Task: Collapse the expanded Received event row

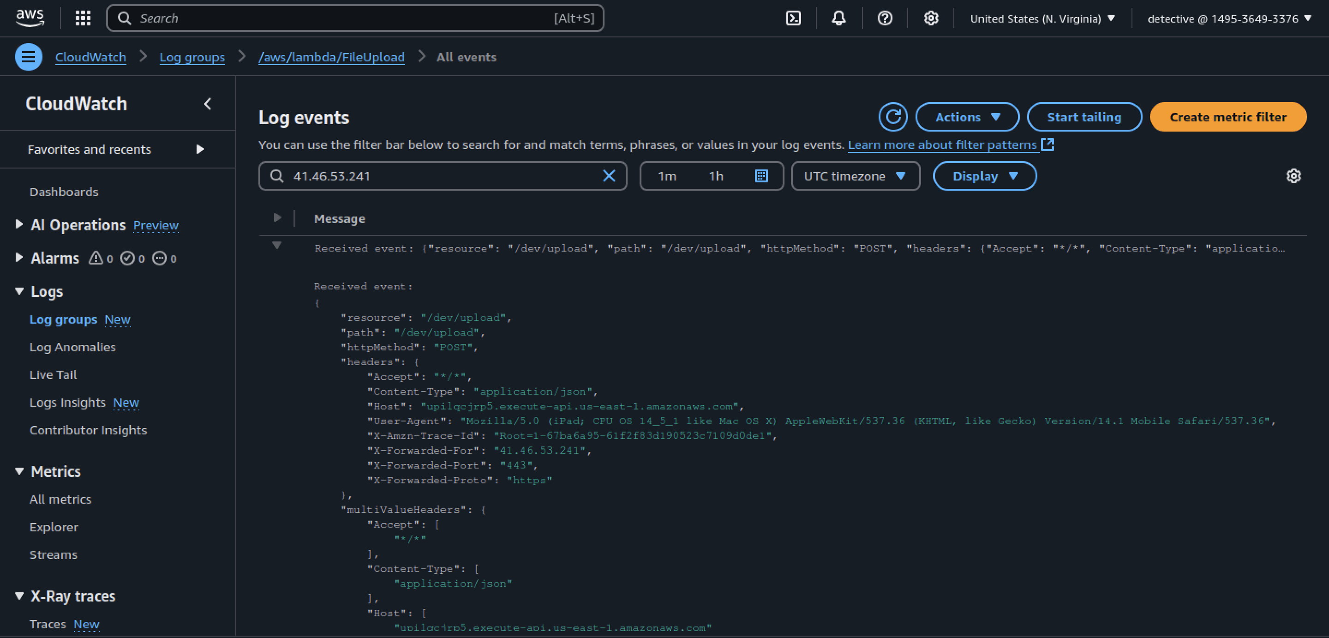Action: pos(277,245)
